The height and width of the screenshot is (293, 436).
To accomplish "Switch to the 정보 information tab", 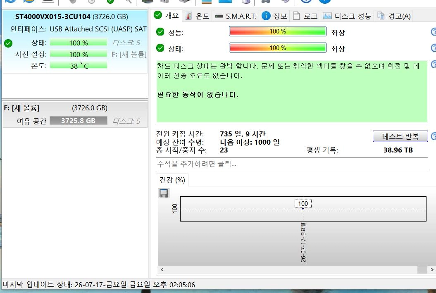I will (274, 16).
